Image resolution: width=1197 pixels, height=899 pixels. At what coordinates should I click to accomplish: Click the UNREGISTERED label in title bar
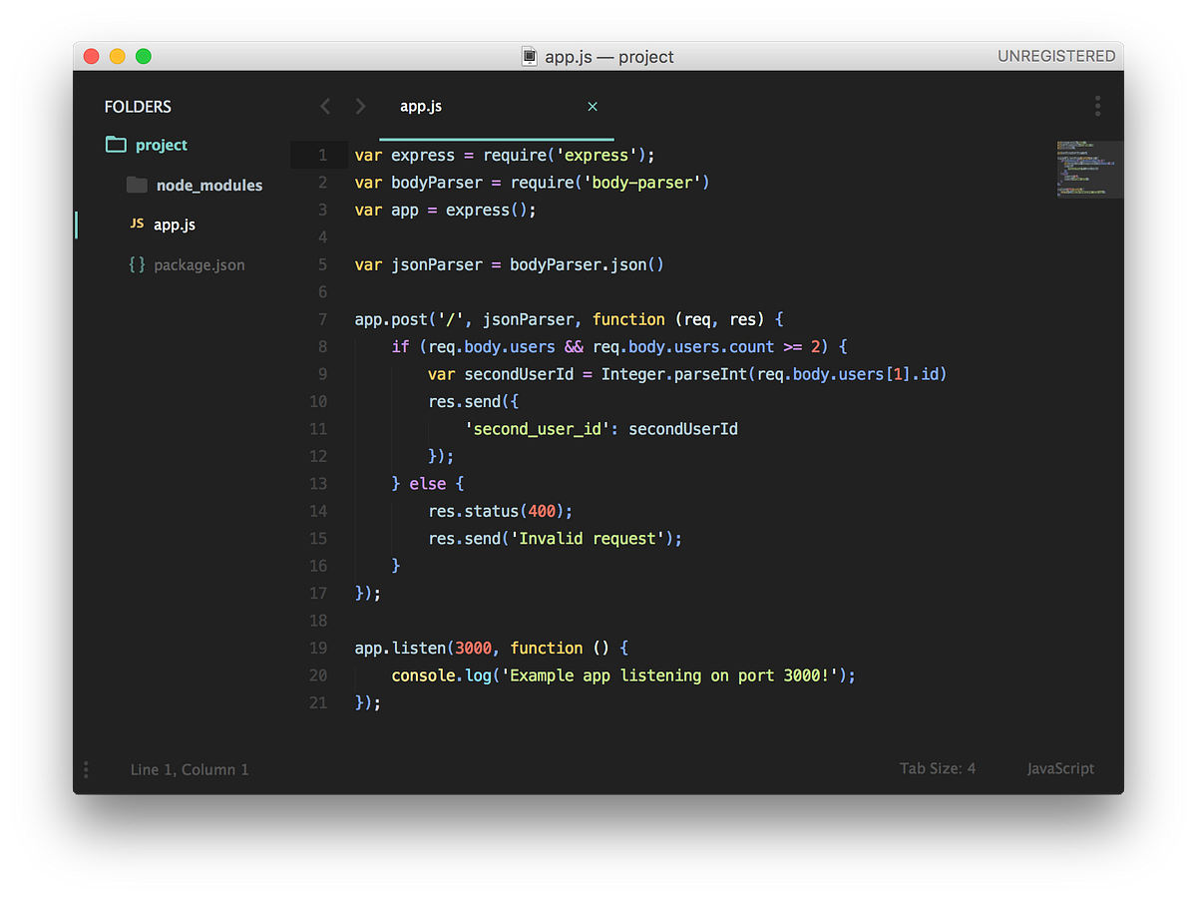pyautogui.click(x=1056, y=57)
